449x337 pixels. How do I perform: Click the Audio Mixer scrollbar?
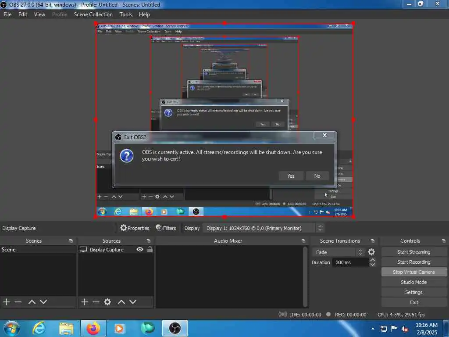point(305,276)
